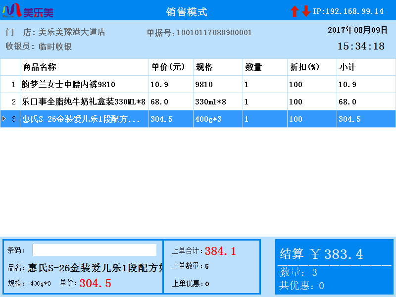
Task: Click the IP:192.168.99.14 address text
Action: [x=348, y=11]
